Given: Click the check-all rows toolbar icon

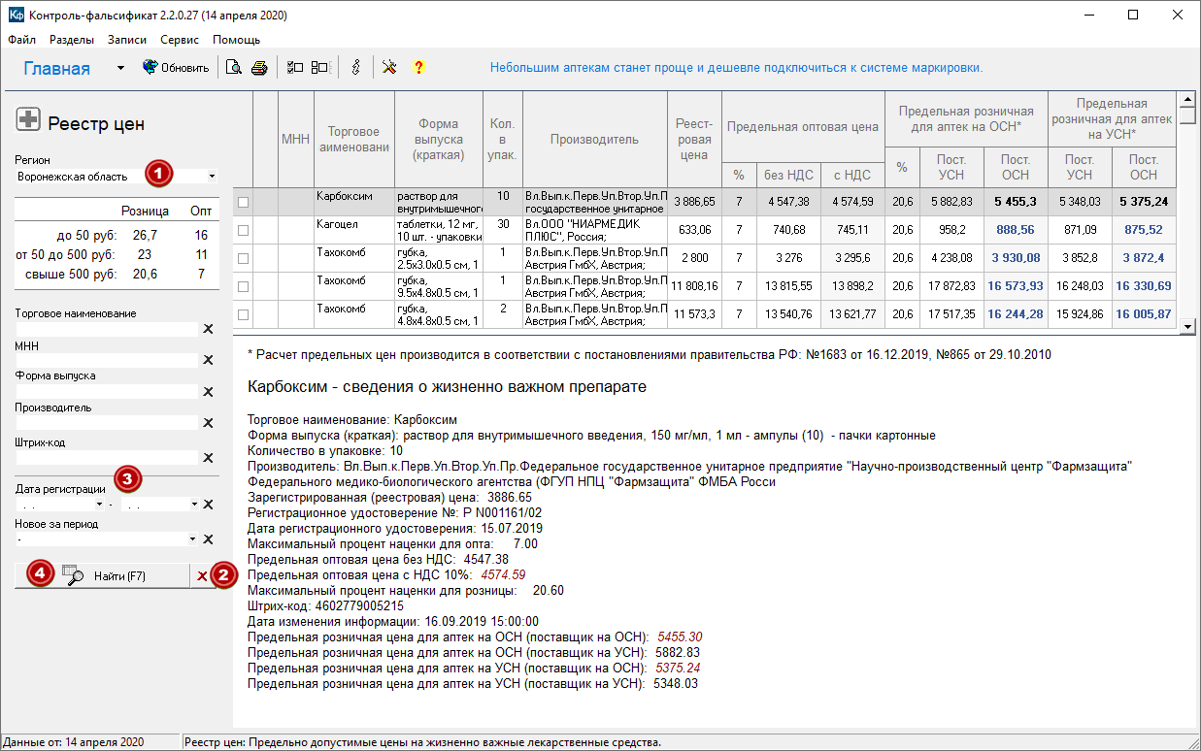Looking at the screenshot, I should tap(295, 67).
